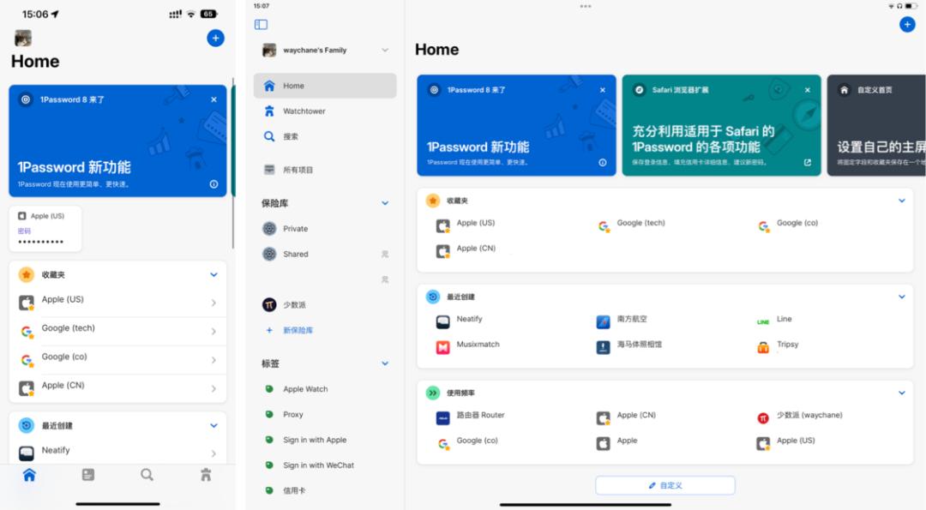This screenshot has width=926, height=510.
Task: Open Apple (CN) in the 使用频率 section
Action: click(626, 417)
